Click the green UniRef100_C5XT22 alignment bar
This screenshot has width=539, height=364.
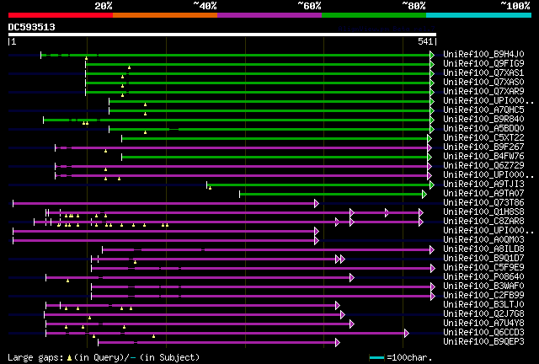click(x=275, y=139)
